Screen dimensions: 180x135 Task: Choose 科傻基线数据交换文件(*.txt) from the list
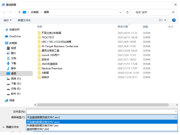click(102, 125)
